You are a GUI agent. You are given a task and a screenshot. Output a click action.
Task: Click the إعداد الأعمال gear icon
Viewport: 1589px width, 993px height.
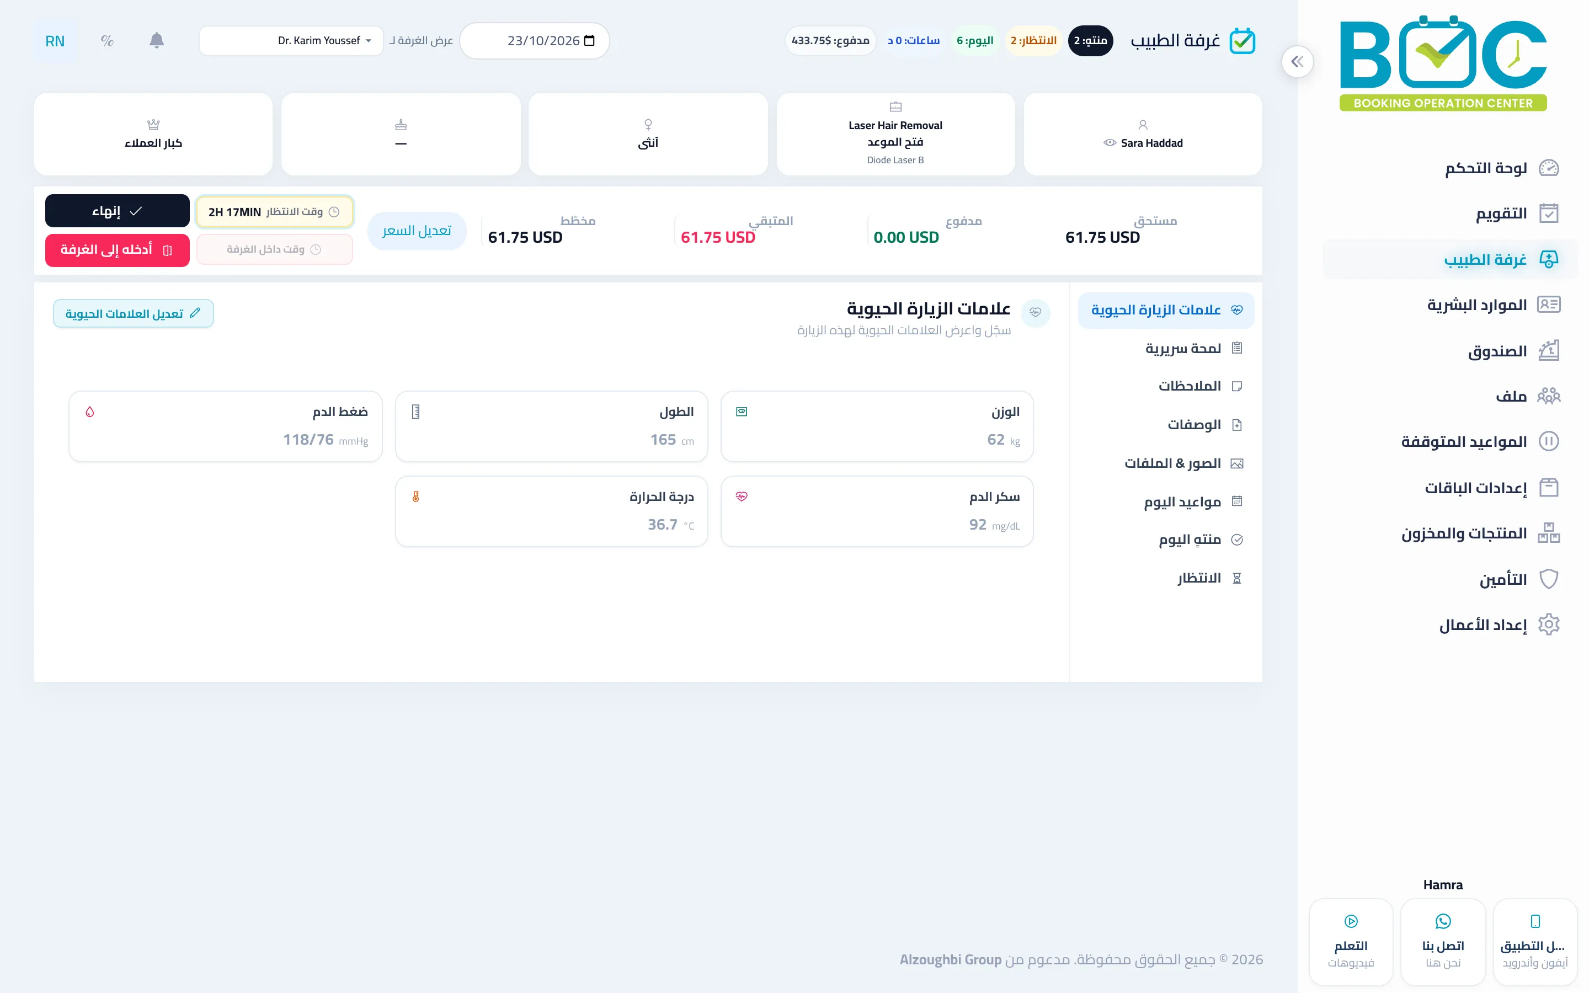point(1548,624)
